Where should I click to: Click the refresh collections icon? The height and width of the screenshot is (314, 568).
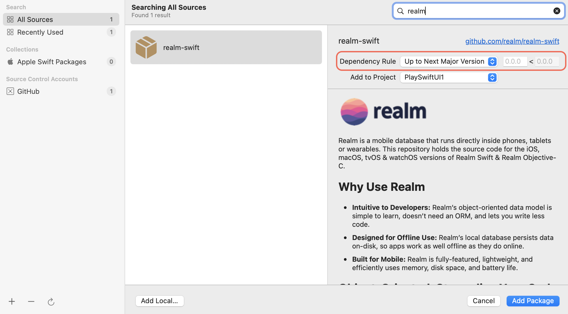click(x=51, y=301)
